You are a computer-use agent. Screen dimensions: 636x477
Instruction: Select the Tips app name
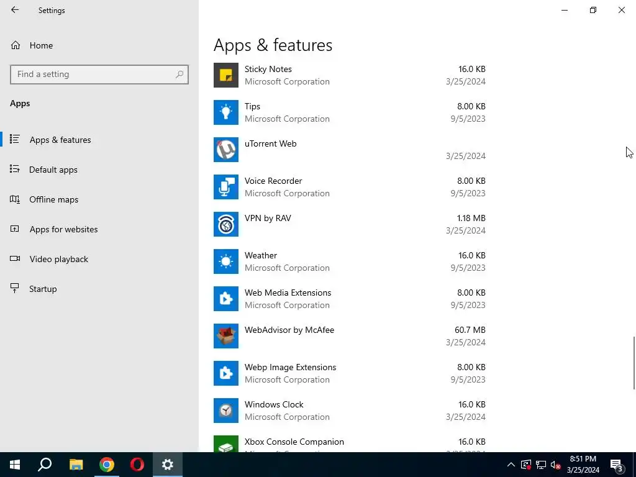(x=252, y=106)
